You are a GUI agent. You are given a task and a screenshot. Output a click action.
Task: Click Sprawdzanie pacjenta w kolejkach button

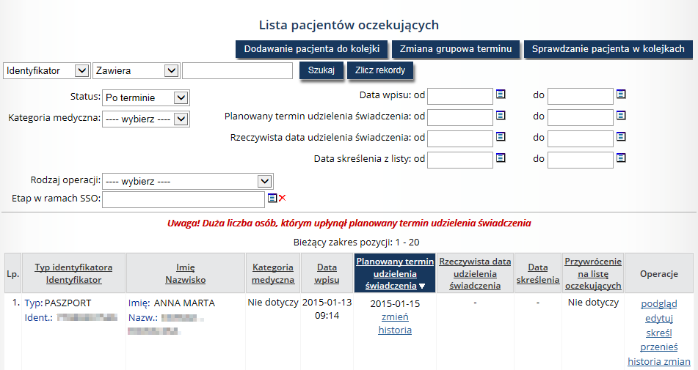click(x=608, y=49)
